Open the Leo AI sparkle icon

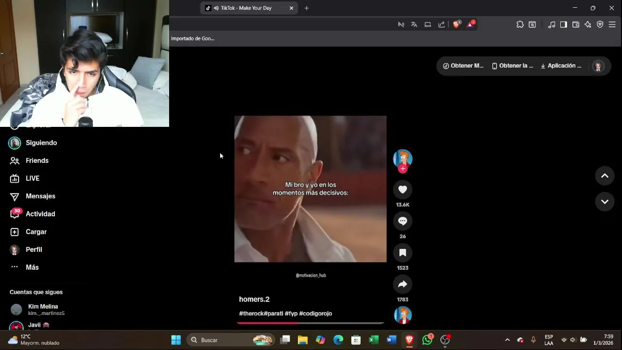(x=588, y=25)
